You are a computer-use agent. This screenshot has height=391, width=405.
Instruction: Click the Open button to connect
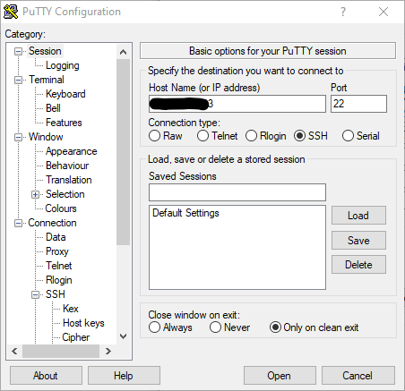[x=280, y=376]
